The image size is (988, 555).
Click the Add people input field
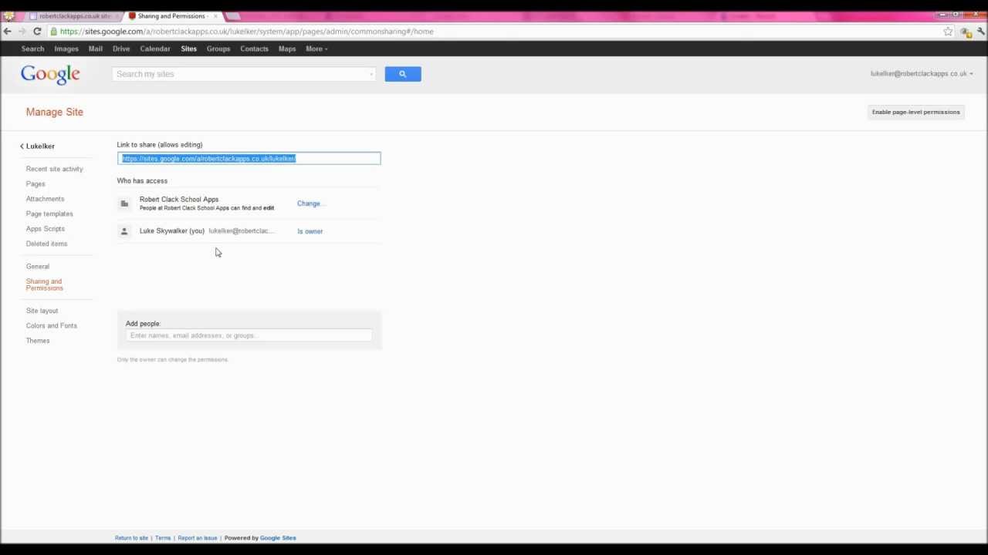coord(249,335)
